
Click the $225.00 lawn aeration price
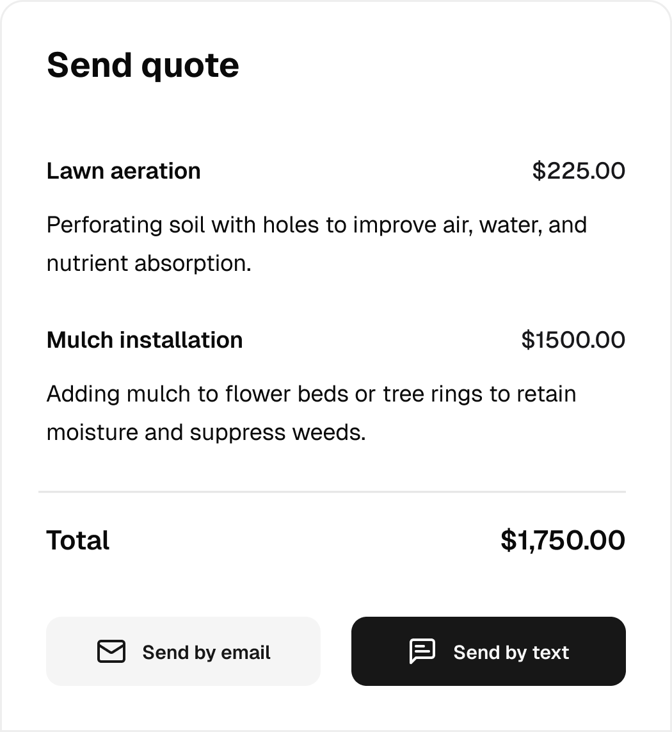(x=579, y=171)
